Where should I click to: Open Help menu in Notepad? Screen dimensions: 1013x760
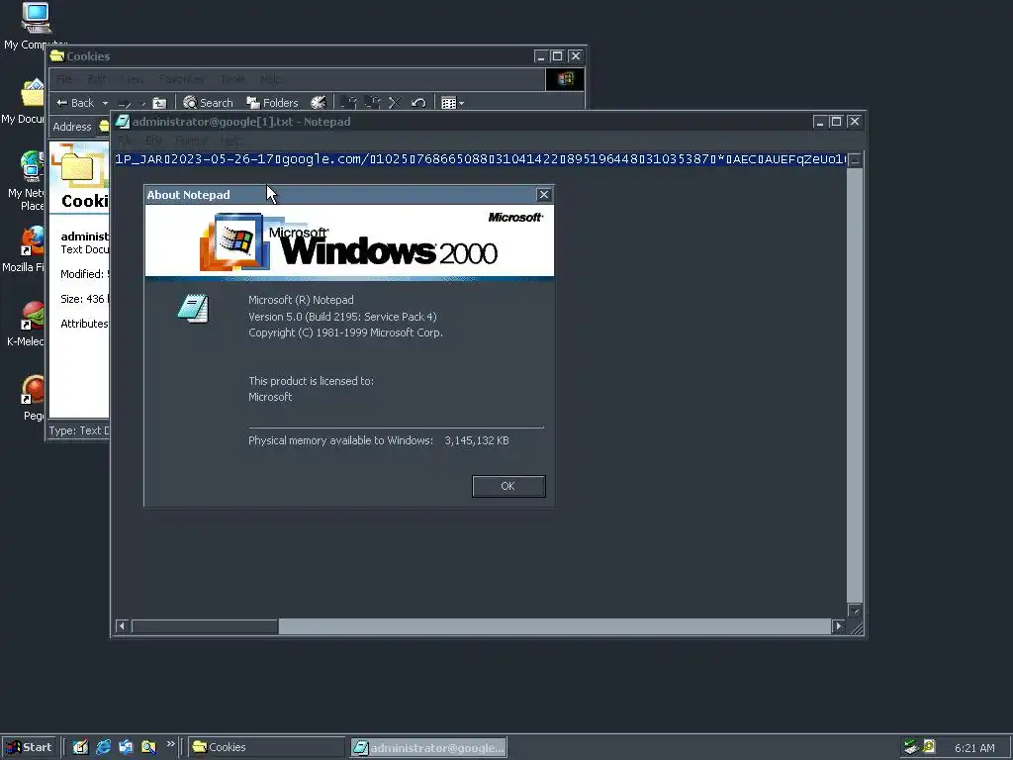coord(230,140)
